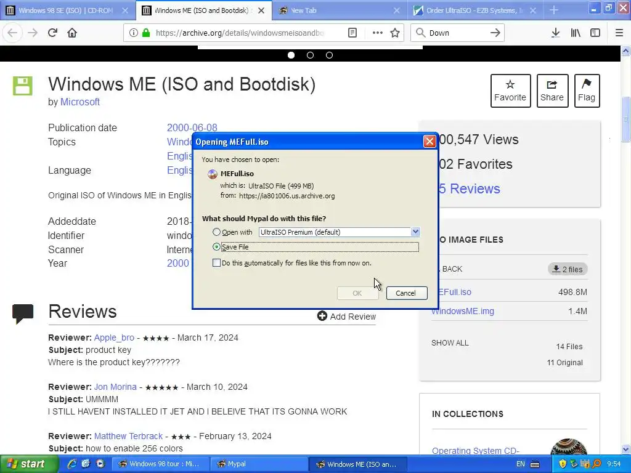Open reviewer Matthew Terbrack profile link
Screen dimensions: 631x473
128,436
